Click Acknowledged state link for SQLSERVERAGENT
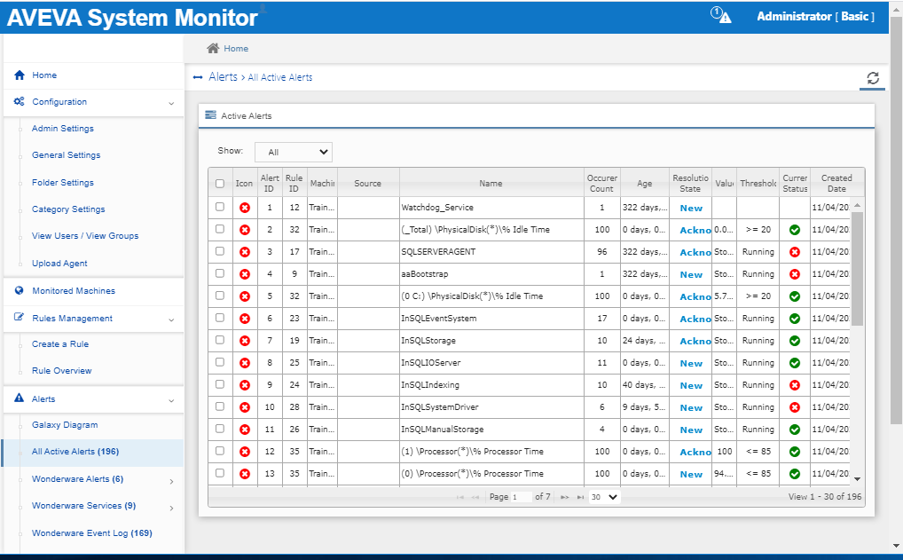Image resolution: width=903 pixels, height=560 pixels. [695, 252]
